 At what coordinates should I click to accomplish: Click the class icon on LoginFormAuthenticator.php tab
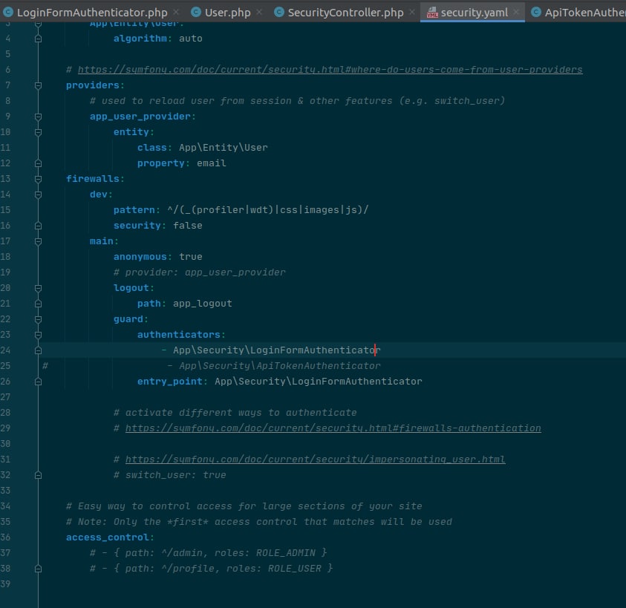[8, 13]
